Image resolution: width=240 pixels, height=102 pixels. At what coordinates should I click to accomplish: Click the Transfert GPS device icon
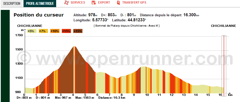coord(118,3)
